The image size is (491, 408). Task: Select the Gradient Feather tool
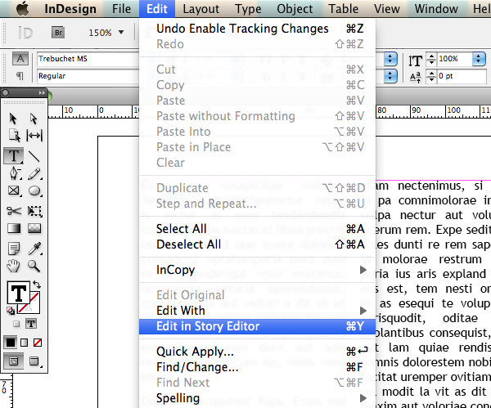pyautogui.click(x=34, y=228)
